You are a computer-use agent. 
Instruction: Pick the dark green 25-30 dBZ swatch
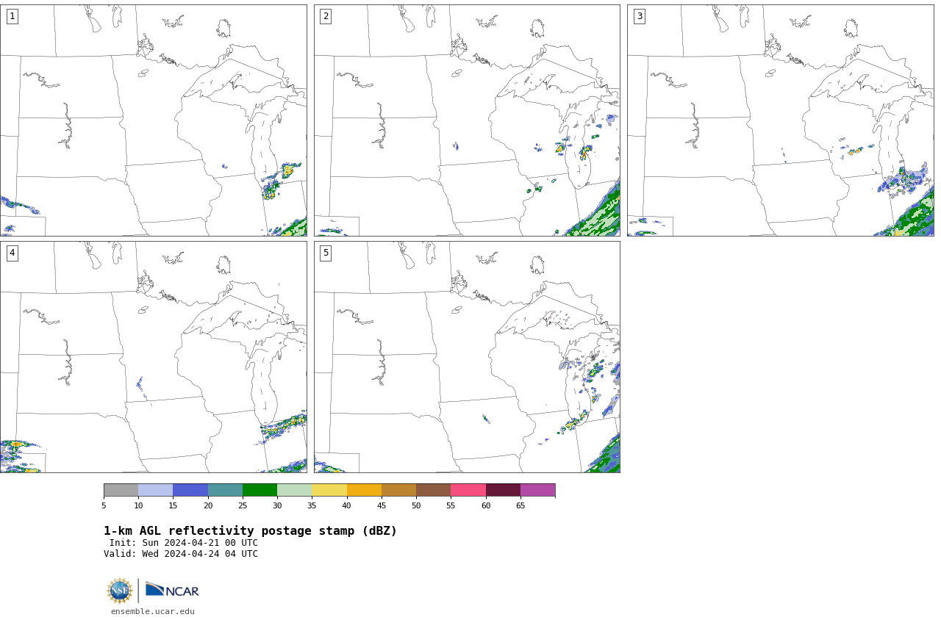pyautogui.click(x=260, y=490)
